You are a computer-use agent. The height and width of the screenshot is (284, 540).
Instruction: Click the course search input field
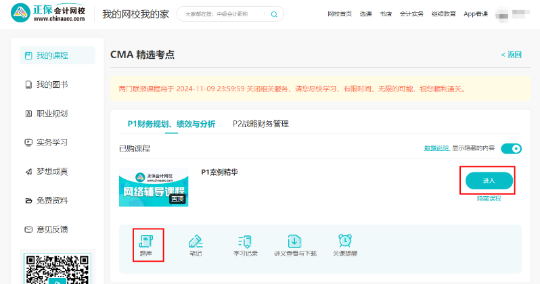[x=223, y=14]
